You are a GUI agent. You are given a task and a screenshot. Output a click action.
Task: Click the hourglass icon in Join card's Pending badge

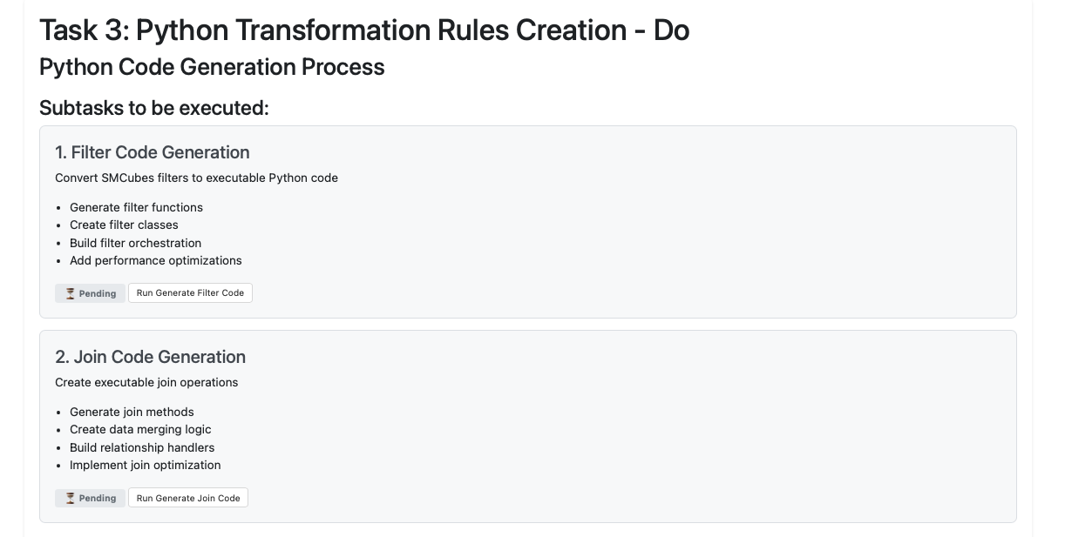(x=70, y=498)
